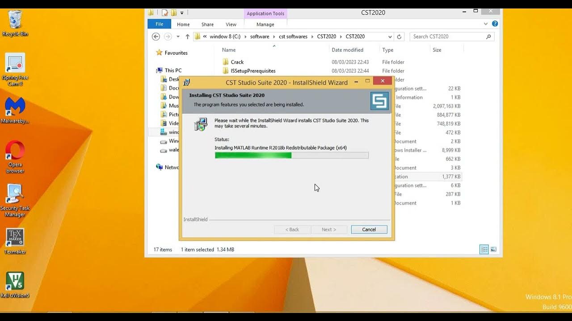572x321 pixels.
Task: Click the disabled Back button
Action: pyautogui.click(x=292, y=230)
